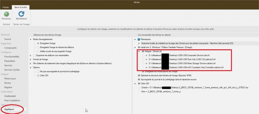Click the bullet beside Sauvegarde du journal
The image size is (259, 114).
(139, 79)
